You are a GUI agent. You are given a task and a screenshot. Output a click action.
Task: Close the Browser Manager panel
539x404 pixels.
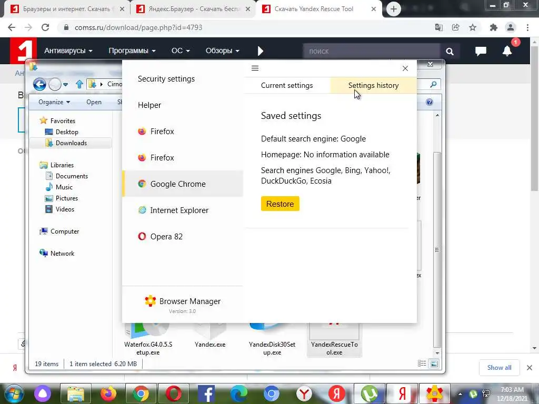[x=405, y=68]
